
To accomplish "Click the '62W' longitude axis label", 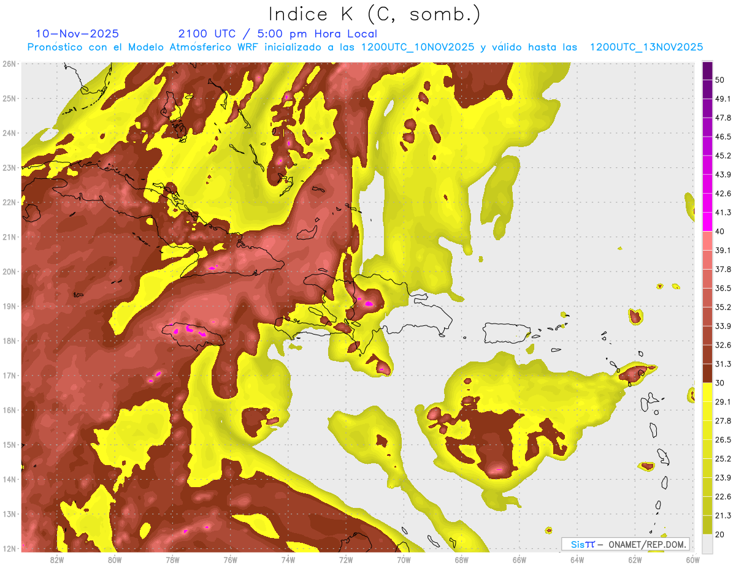I will 635,560.
